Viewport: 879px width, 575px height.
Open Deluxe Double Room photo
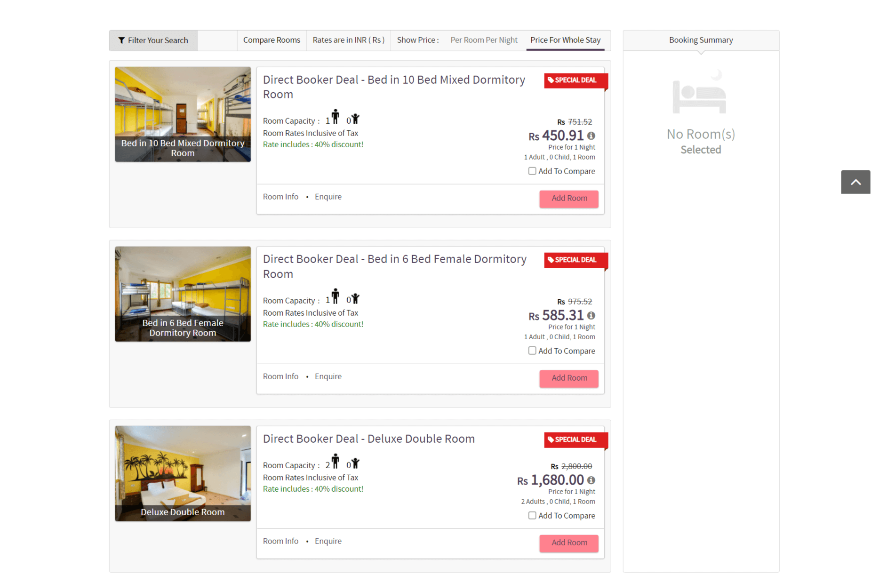pos(183,474)
